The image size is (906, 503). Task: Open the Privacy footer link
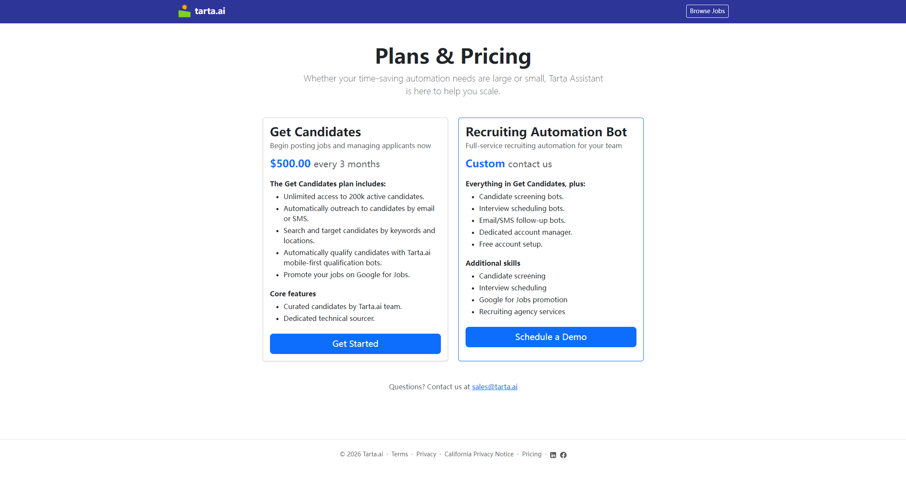point(426,454)
